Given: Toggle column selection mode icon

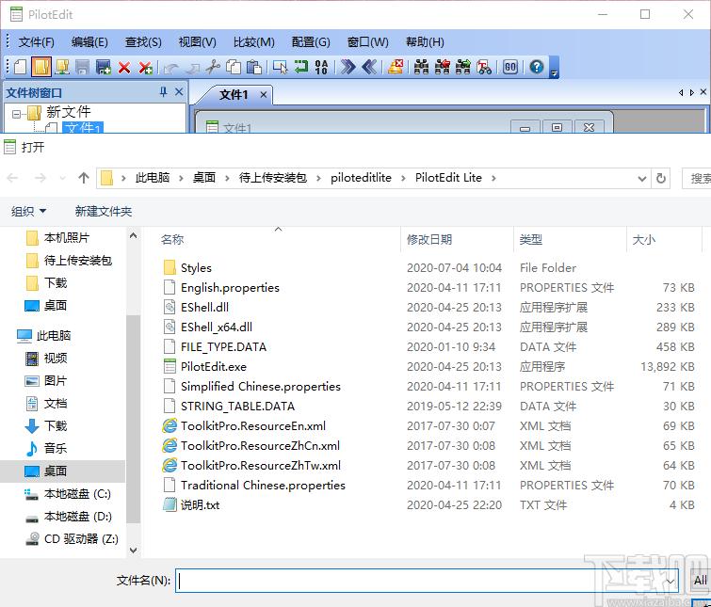Looking at the screenshot, I should [280, 67].
